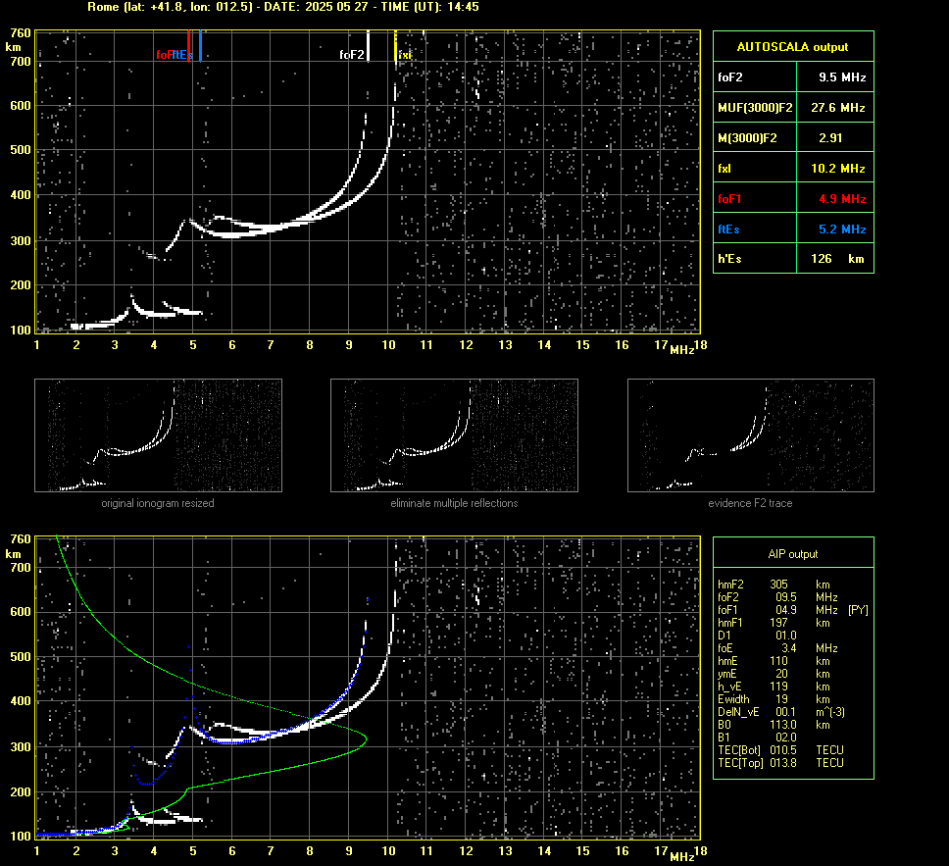Select the red foF1 value 4.9 MHz
Viewport: 949px width, 866px height.
point(842,199)
